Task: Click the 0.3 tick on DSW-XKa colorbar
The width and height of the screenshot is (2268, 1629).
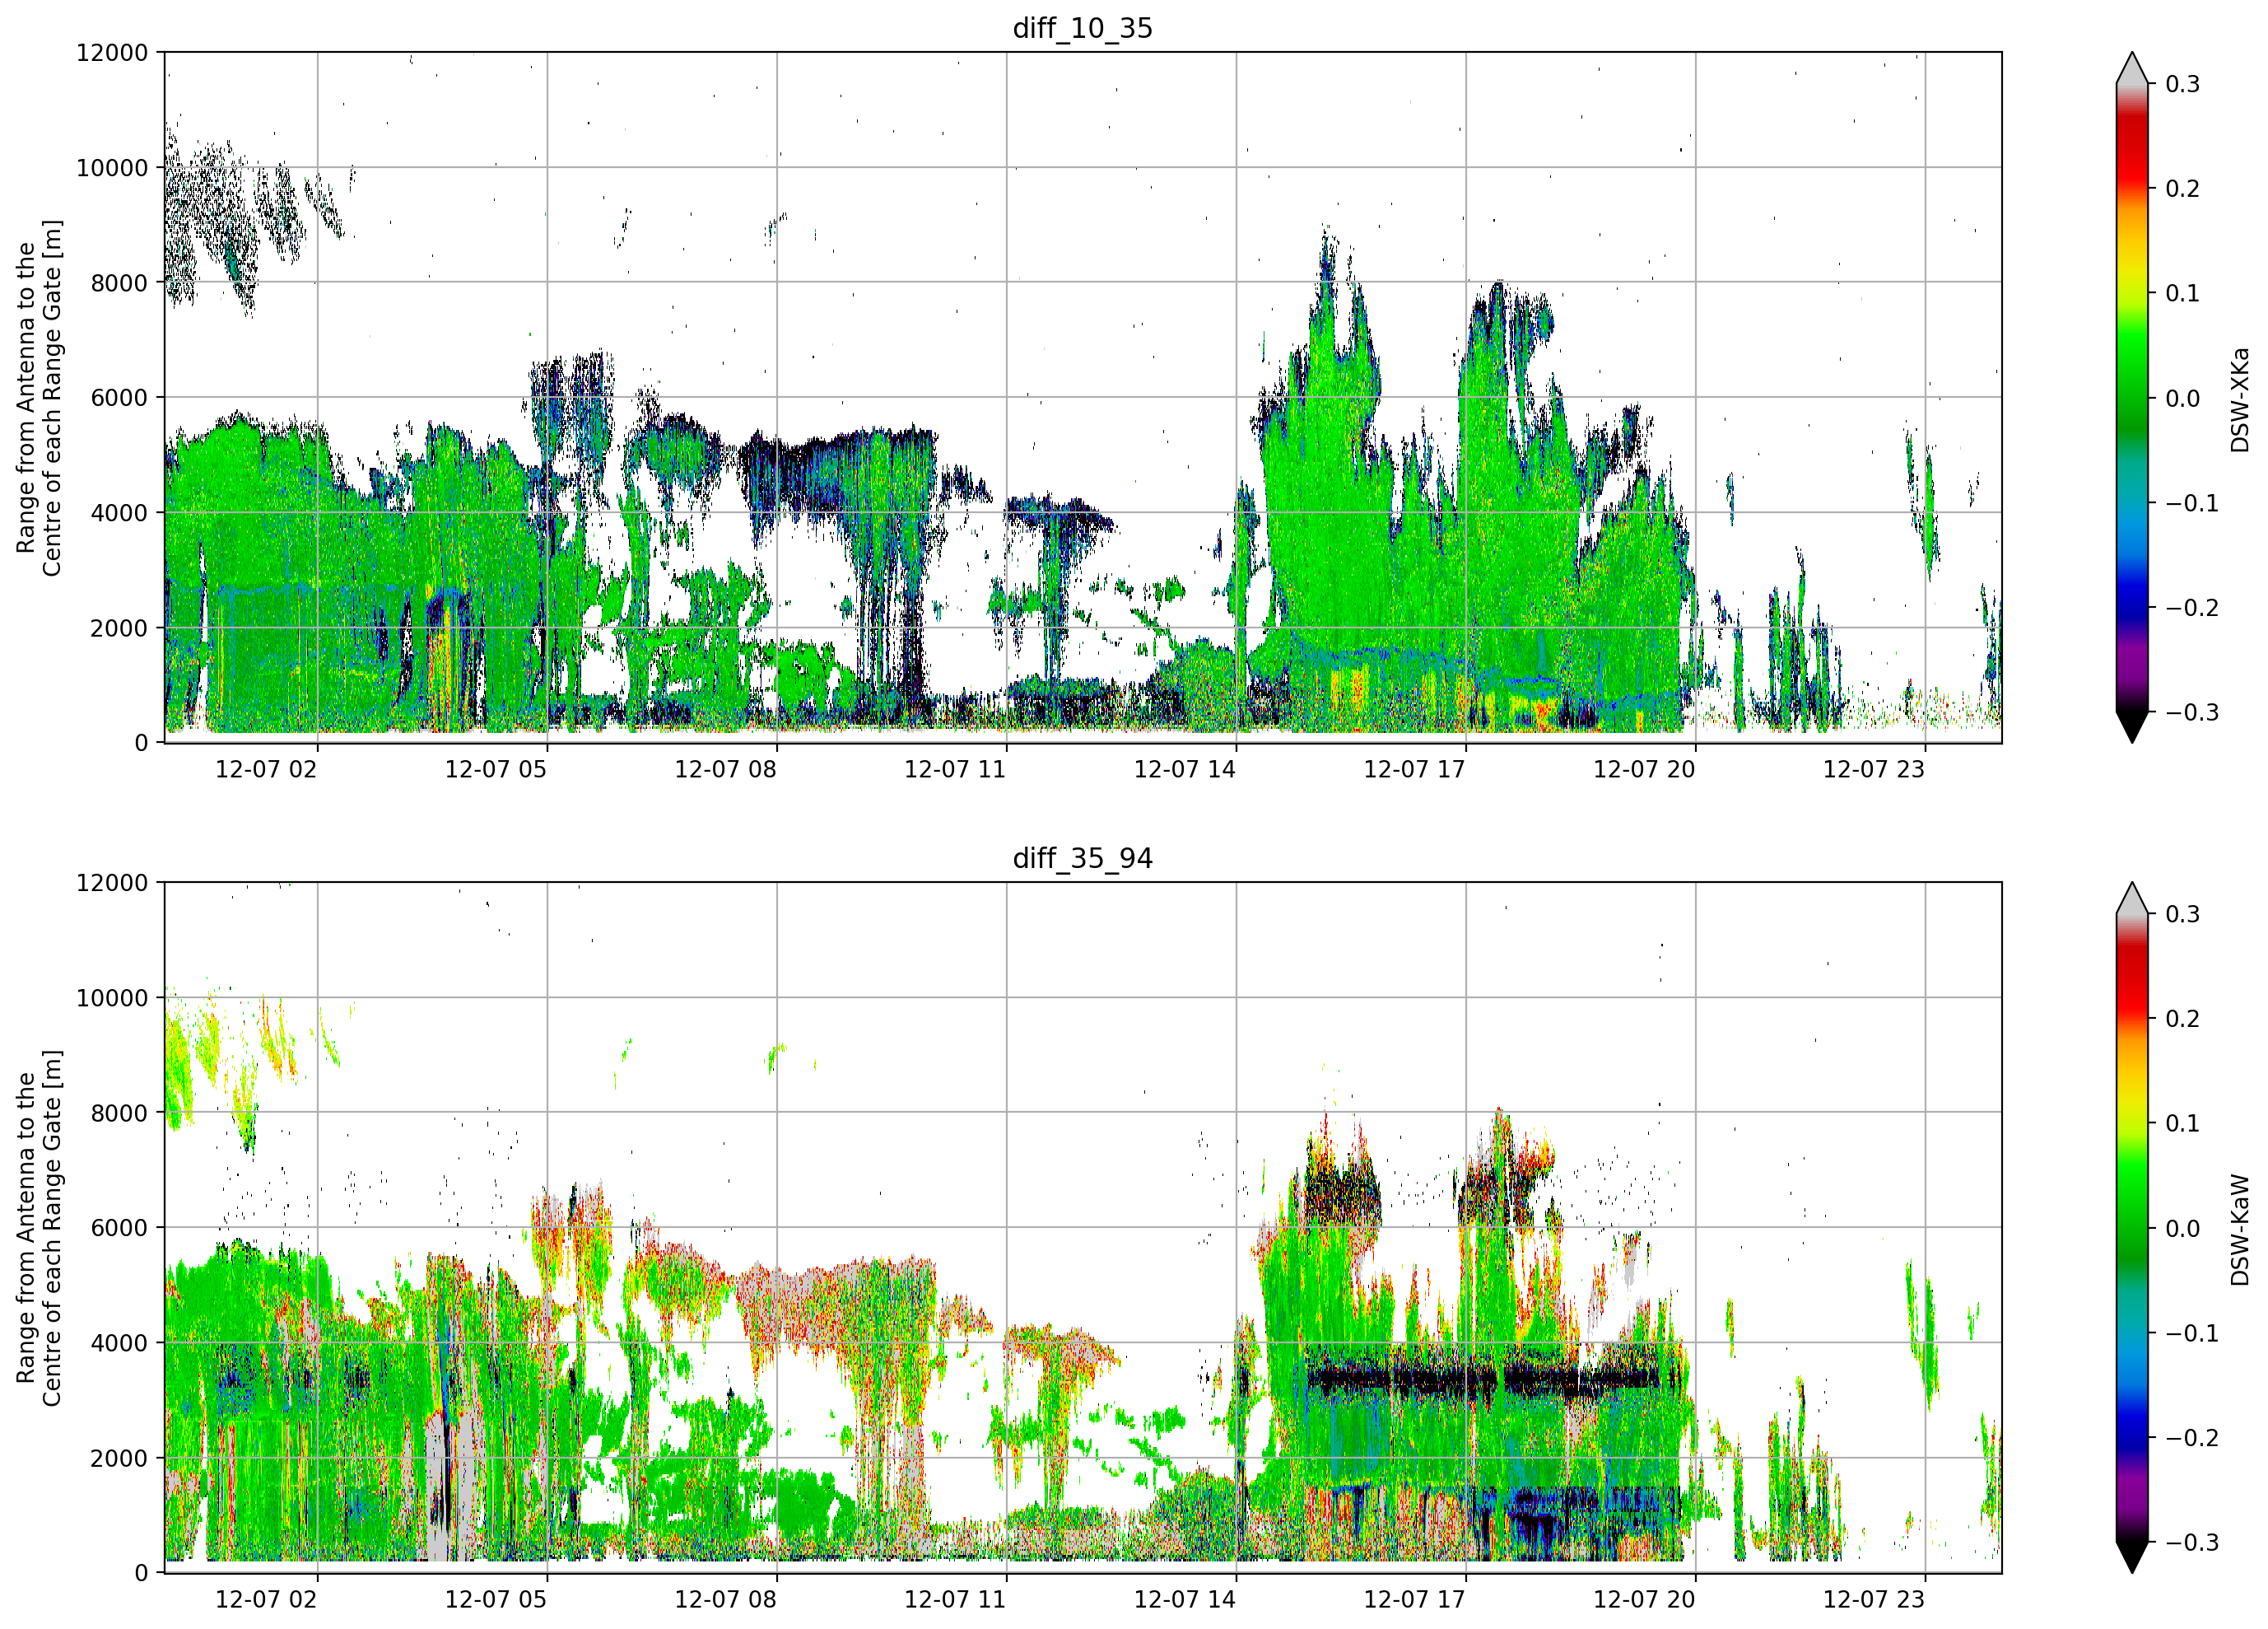Action: 2182,84
